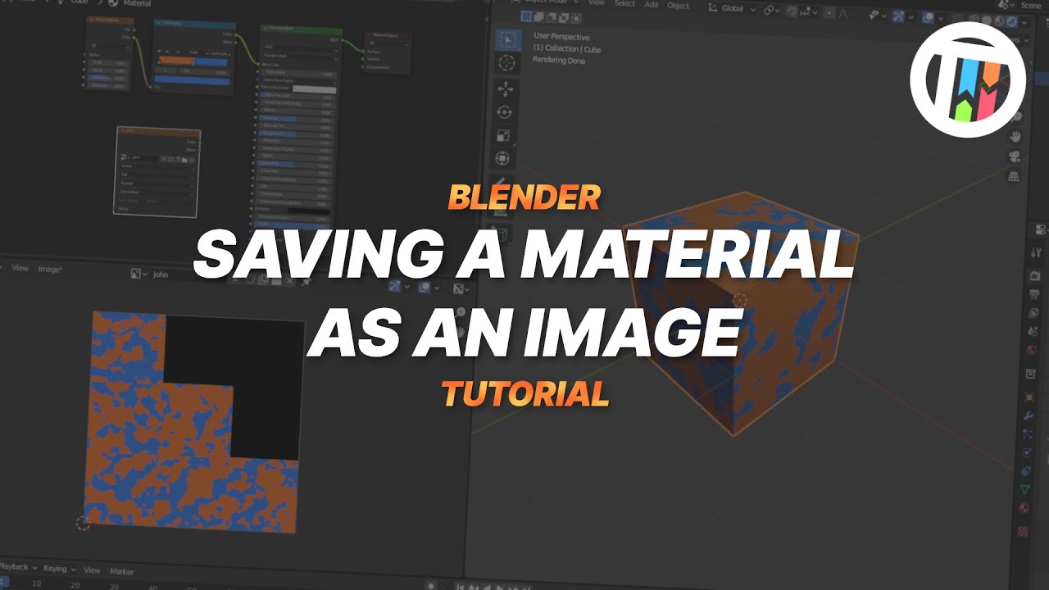Select the Transform tool in viewport toolbar

point(503,158)
